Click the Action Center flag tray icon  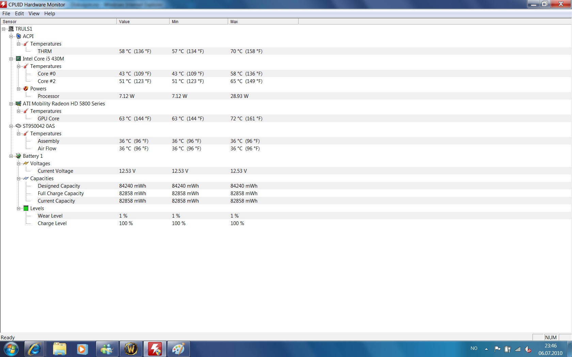pos(497,349)
